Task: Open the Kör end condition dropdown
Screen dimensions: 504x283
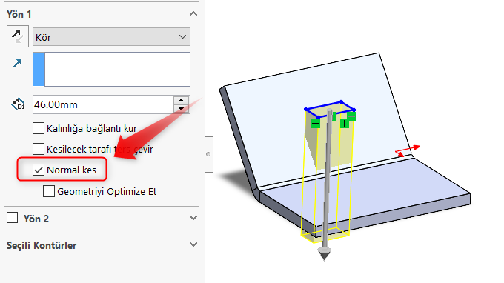Action: 111,37
